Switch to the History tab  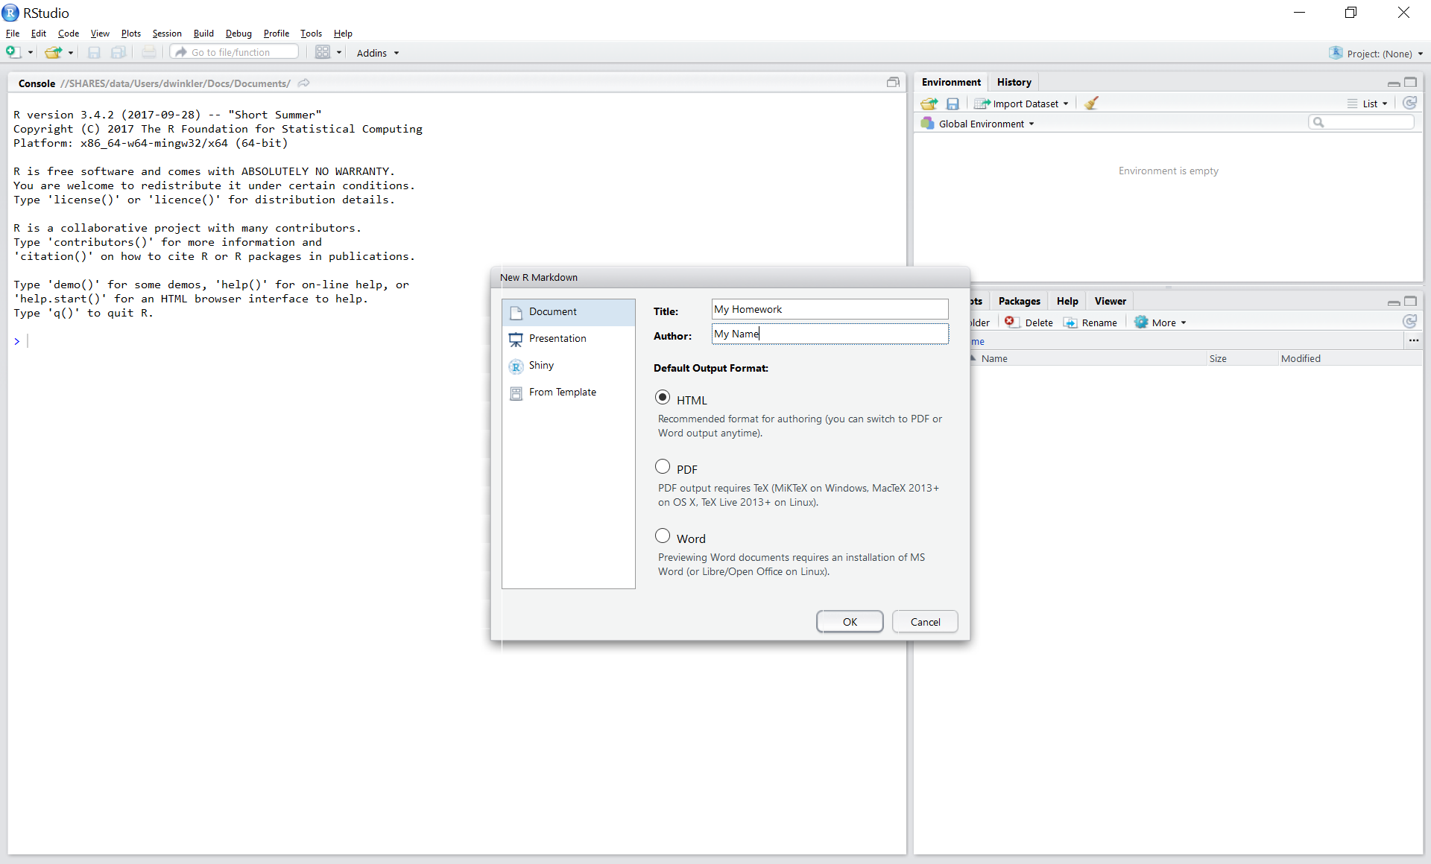(1014, 82)
